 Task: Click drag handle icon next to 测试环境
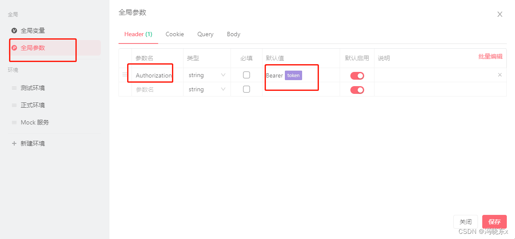point(14,88)
